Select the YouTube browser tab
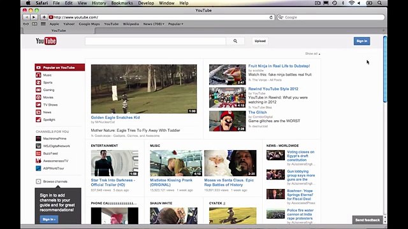 point(59,31)
